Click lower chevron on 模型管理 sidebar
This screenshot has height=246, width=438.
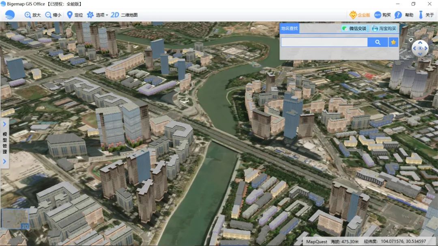[4, 161]
